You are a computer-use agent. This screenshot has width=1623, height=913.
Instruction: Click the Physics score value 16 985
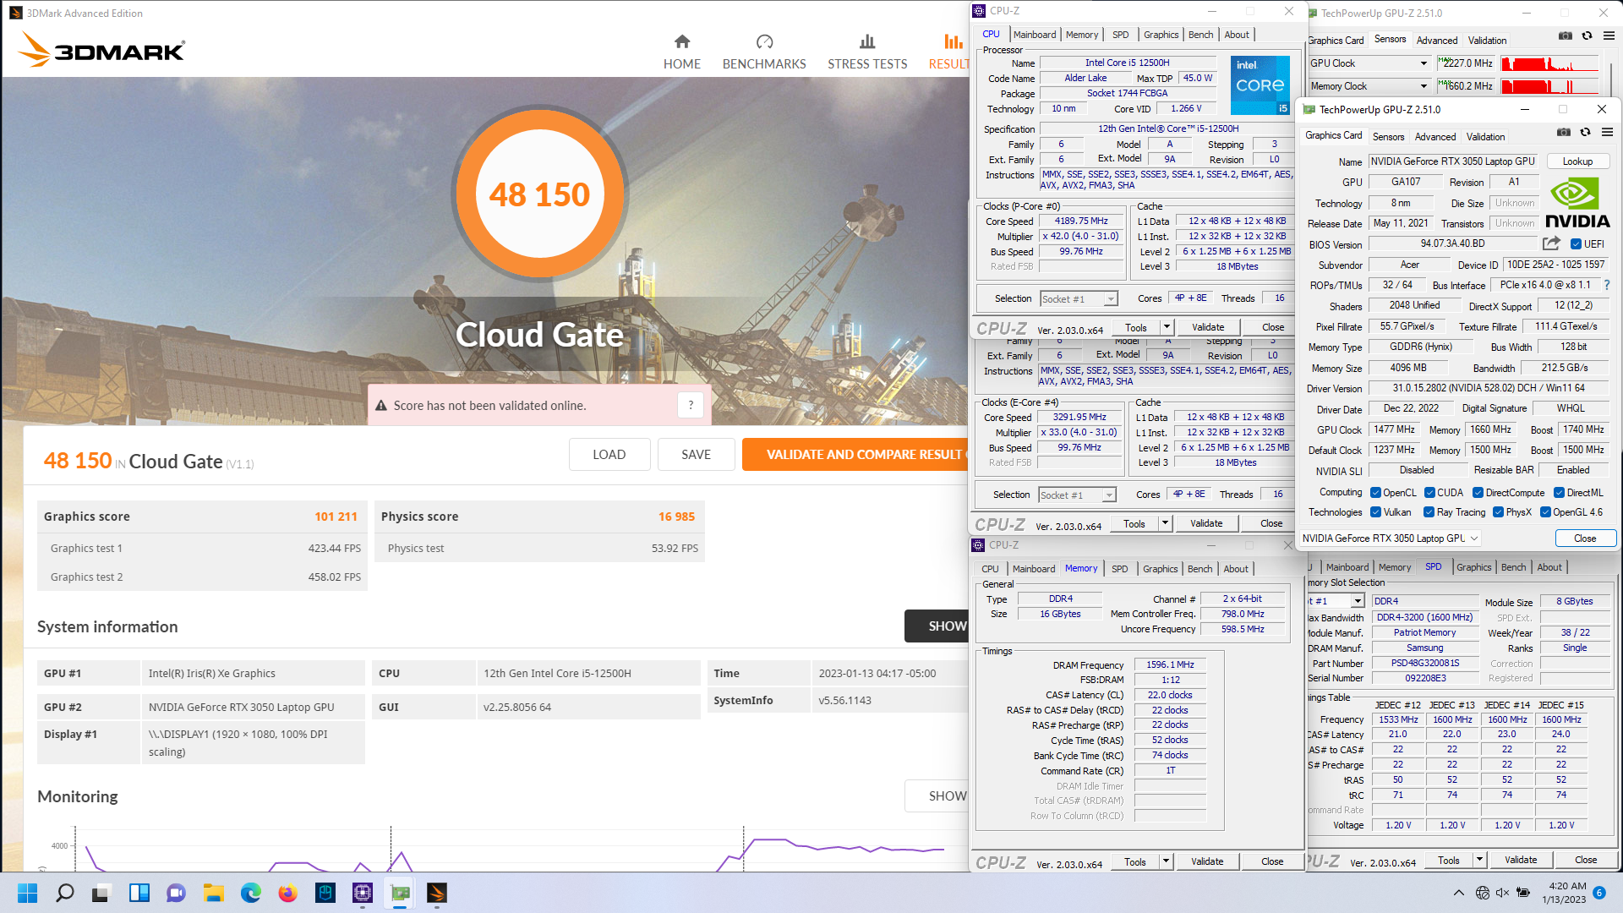(x=676, y=517)
